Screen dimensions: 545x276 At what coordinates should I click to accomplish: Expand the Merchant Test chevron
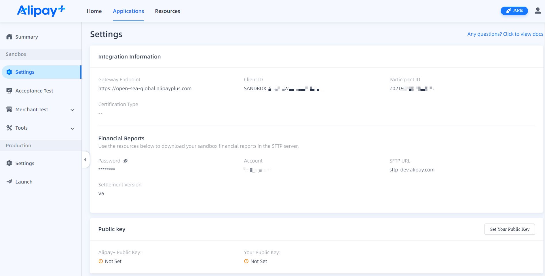pos(73,110)
